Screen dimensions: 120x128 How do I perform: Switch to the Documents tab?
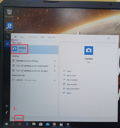tap(32, 37)
